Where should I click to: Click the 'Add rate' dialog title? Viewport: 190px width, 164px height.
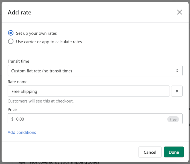point(19,12)
